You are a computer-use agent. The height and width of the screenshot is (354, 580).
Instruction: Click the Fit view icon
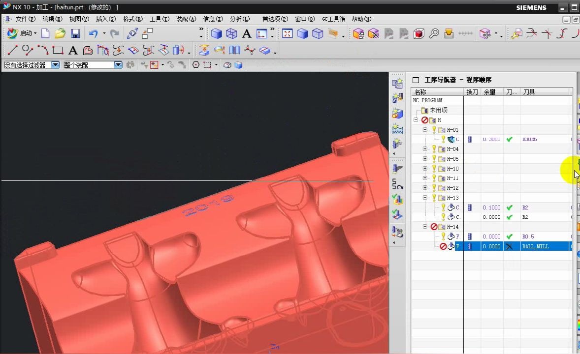tap(287, 33)
